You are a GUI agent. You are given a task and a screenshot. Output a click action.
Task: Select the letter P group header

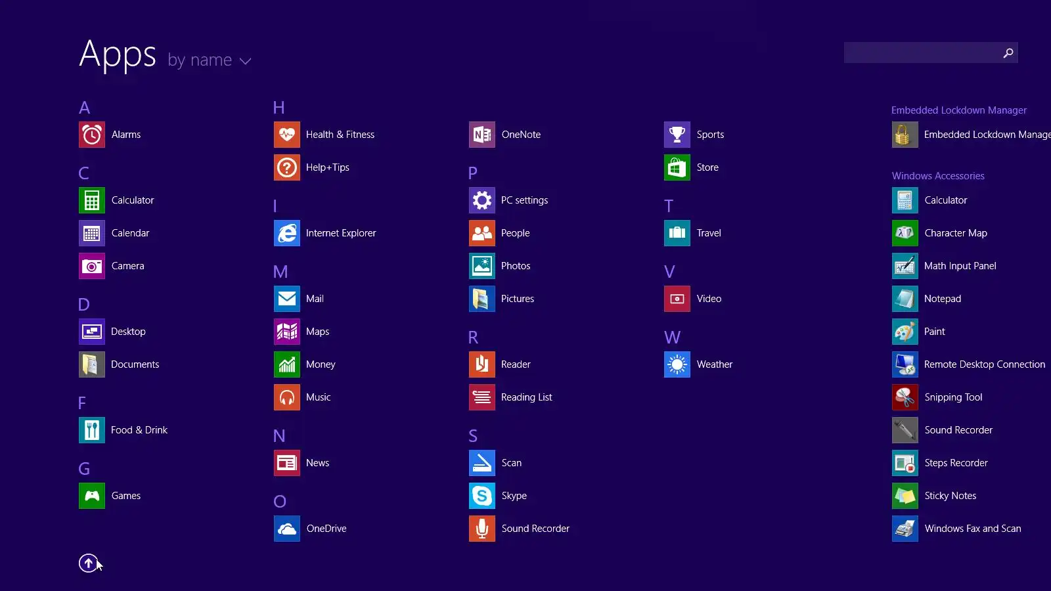[x=473, y=173]
